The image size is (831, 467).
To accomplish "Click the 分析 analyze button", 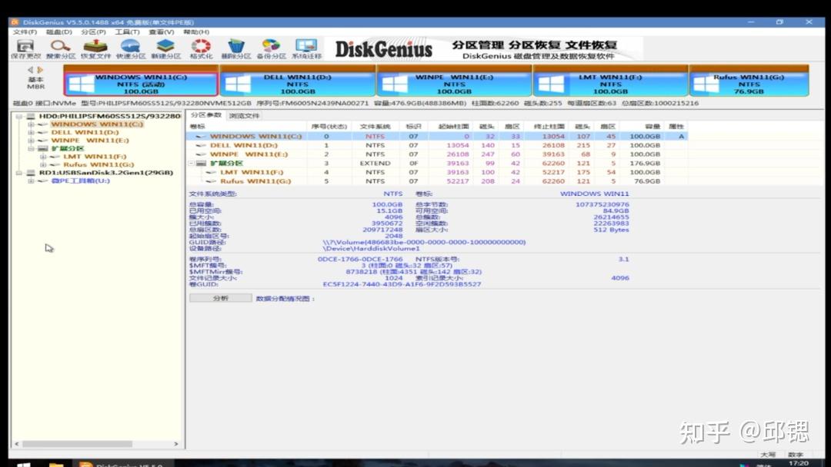I will 221,298.
